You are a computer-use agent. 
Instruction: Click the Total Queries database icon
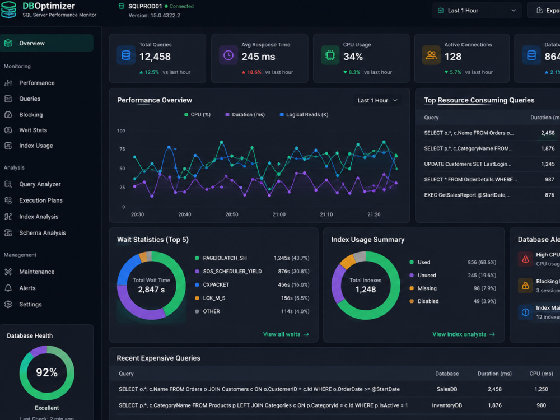pyautogui.click(x=126, y=55)
